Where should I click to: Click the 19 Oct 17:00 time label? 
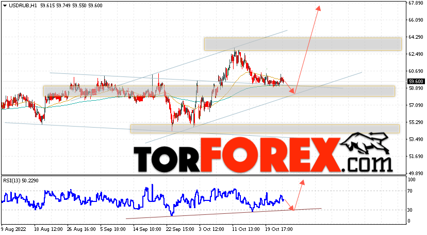(x=279, y=229)
